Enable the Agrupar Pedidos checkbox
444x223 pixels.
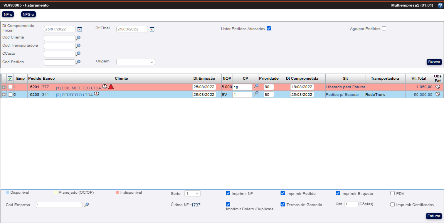(384, 29)
